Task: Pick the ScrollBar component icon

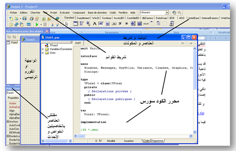Action: point(146,24)
